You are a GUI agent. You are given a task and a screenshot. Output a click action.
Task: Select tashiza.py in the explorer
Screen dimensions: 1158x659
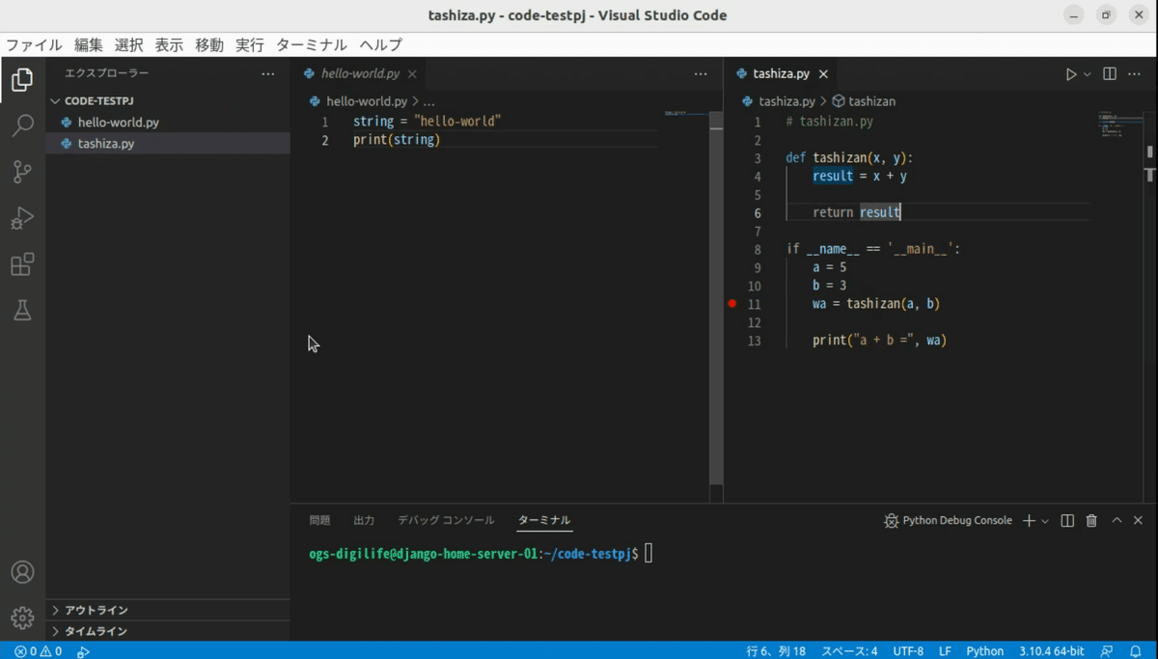pos(168,143)
